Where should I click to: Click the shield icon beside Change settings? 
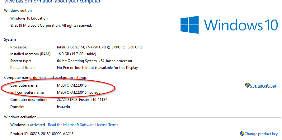pyautogui.click(x=247, y=85)
